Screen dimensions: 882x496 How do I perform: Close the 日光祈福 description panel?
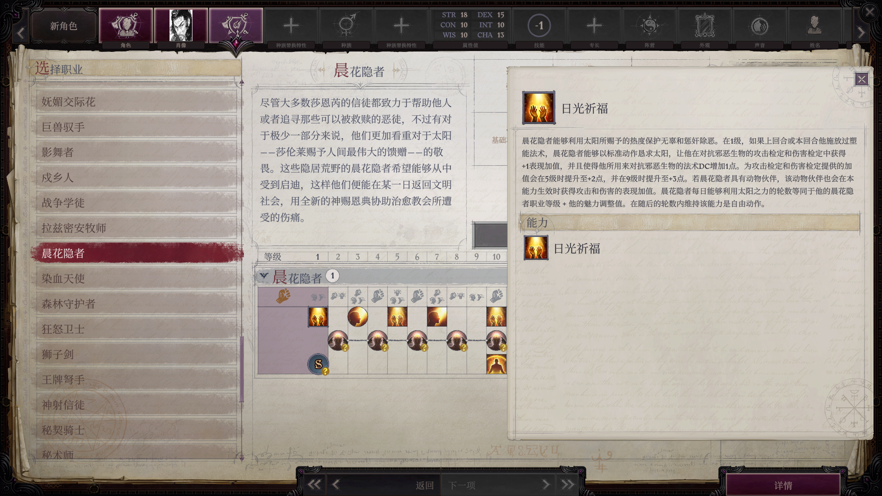[861, 79]
